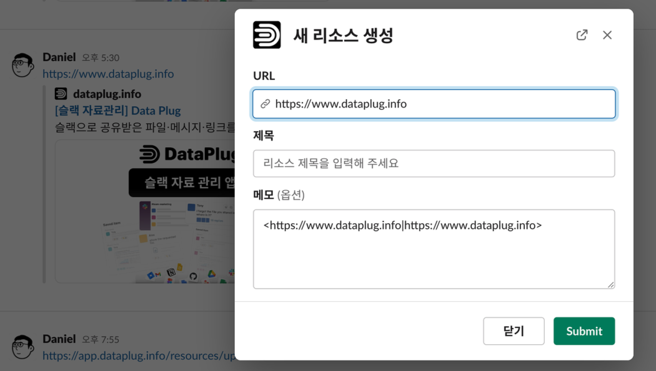Click Daniel's avatar on the 5:30 message

pyautogui.click(x=22, y=65)
